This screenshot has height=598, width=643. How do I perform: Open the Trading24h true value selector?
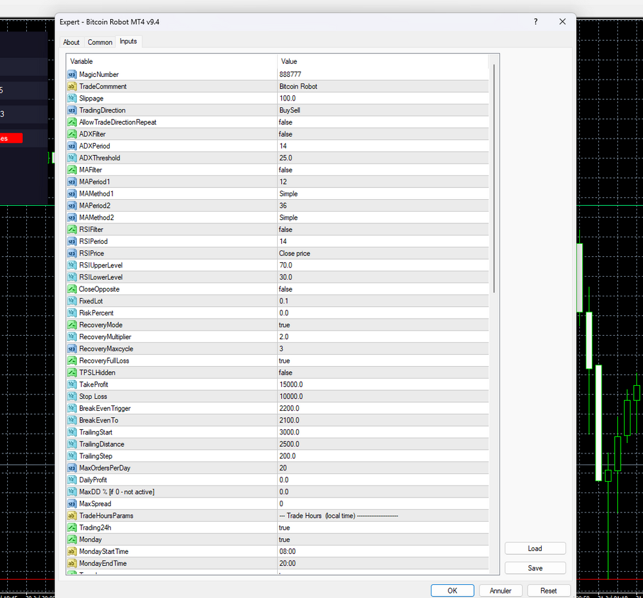[x=383, y=528]
